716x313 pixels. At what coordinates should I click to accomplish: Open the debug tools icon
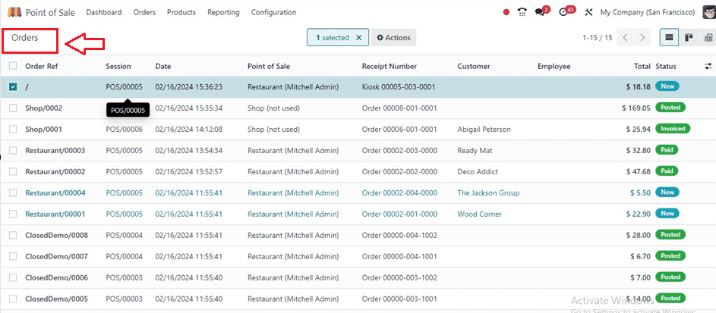(x=588, y=12)
